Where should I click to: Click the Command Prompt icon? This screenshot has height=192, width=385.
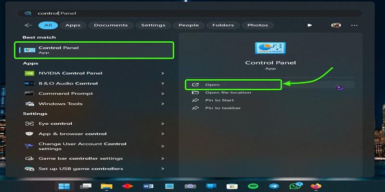pos(29,94)
